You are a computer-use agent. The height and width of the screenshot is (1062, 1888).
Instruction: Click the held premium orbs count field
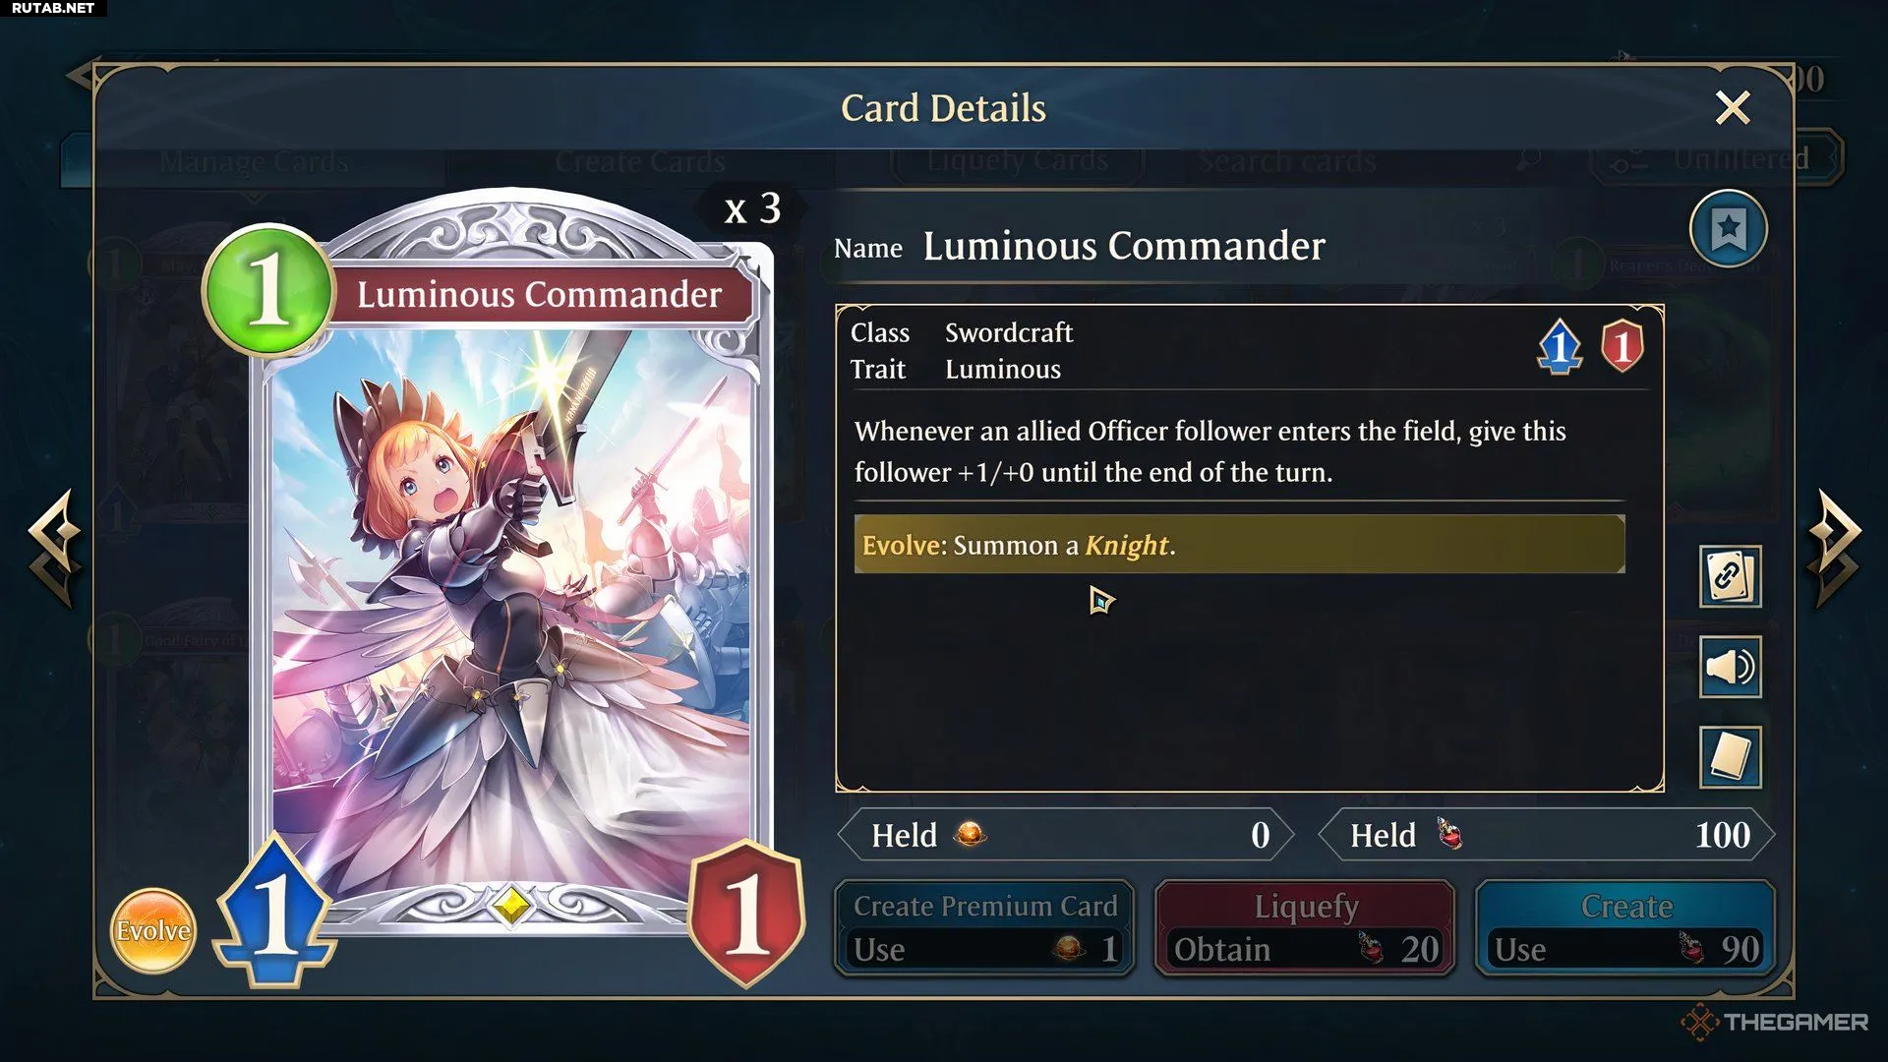(1066, 835)
